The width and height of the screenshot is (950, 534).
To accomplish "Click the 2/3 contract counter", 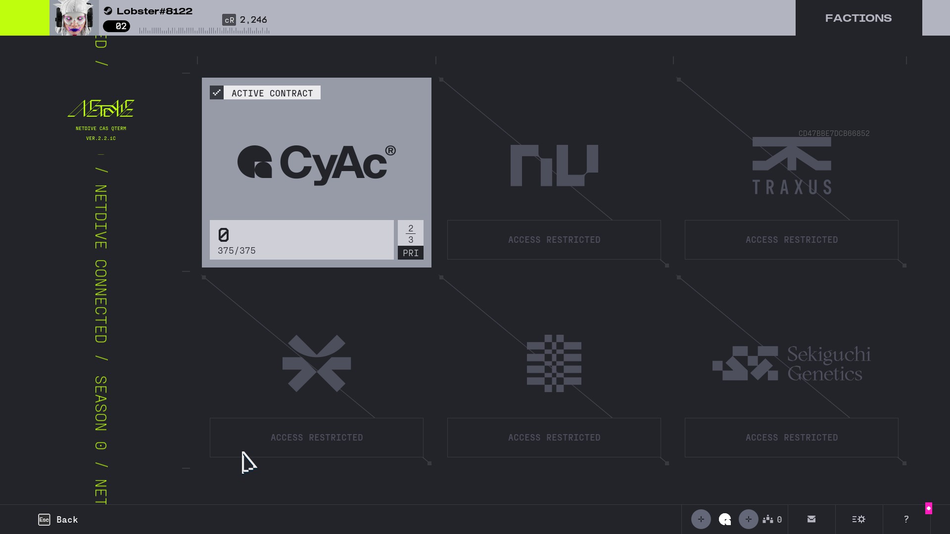I will 411,233.
